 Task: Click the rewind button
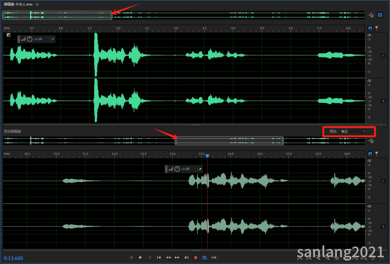click(x=168, y=257)
